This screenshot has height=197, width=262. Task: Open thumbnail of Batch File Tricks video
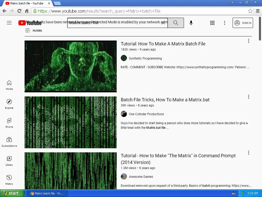point(71,122)
